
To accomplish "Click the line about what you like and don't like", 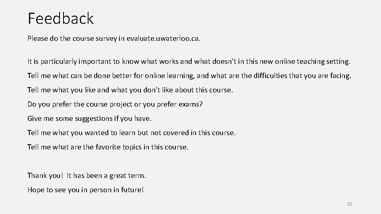I will tap(130, 90).
